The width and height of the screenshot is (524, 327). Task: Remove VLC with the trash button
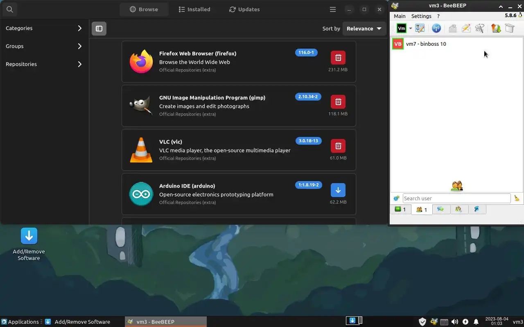coord(338,146)
